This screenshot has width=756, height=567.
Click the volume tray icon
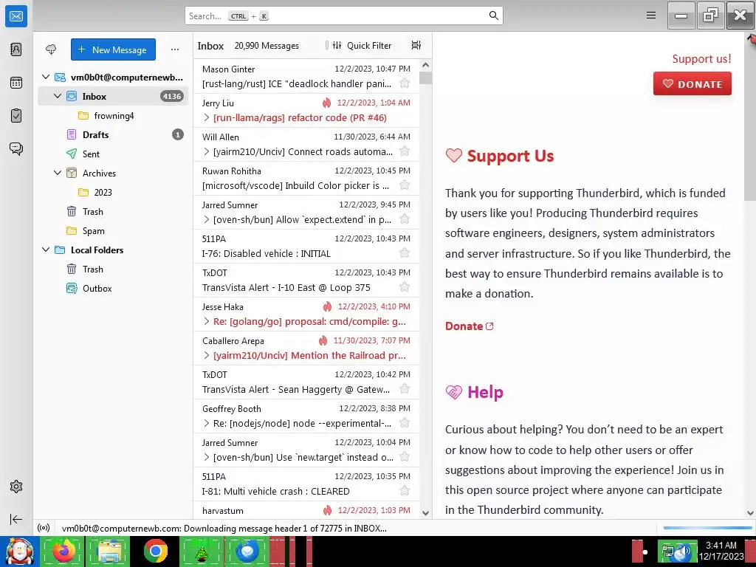(684, 552)
